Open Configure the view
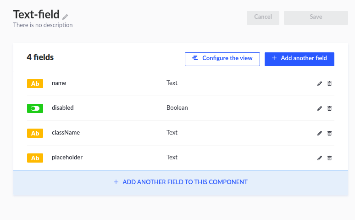Viewport: 355px width, 220px height. coord(222,59)
